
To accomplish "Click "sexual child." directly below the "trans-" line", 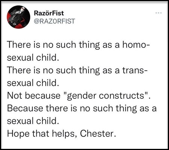I will (33, 83).
